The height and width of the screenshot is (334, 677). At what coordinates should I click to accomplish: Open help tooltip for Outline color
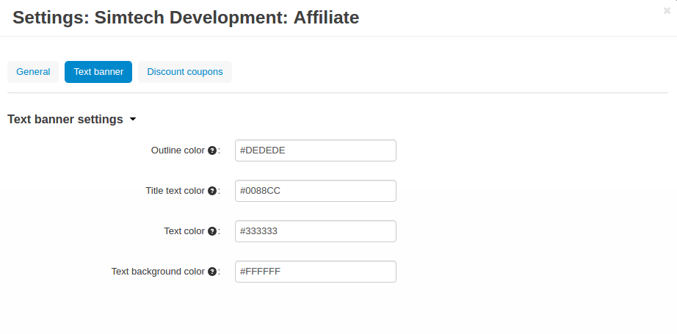click(x=212, y=150)
